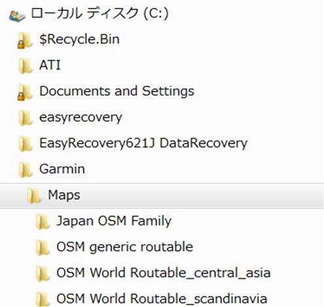Click the EasyRecovery621J DataRecovery folder icon
The height and width of the screenshot is (307, 324).
25,143
